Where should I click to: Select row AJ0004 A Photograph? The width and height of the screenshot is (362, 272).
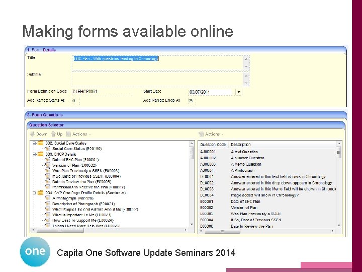(x=267, y=170)
